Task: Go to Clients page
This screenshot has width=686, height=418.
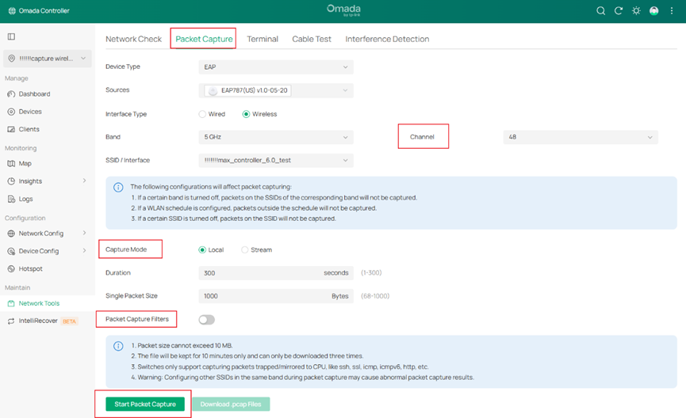Action: tap(29, 129)
